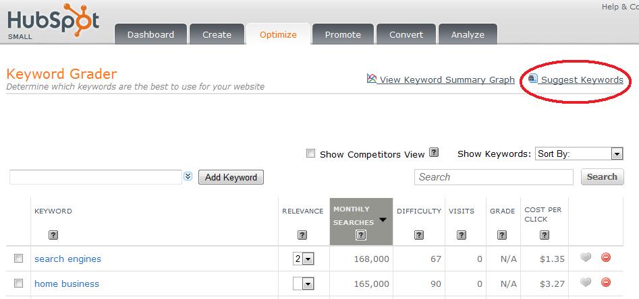The width and height of the screenshot is (639, 299).
Task: Delete the home business keyword
Action: [606, 282]
